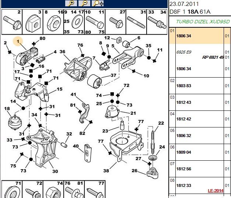This screenshot has width=231, height=198.
Task: Select part number 1806 32 row
Action: click(x=200, y=136)
